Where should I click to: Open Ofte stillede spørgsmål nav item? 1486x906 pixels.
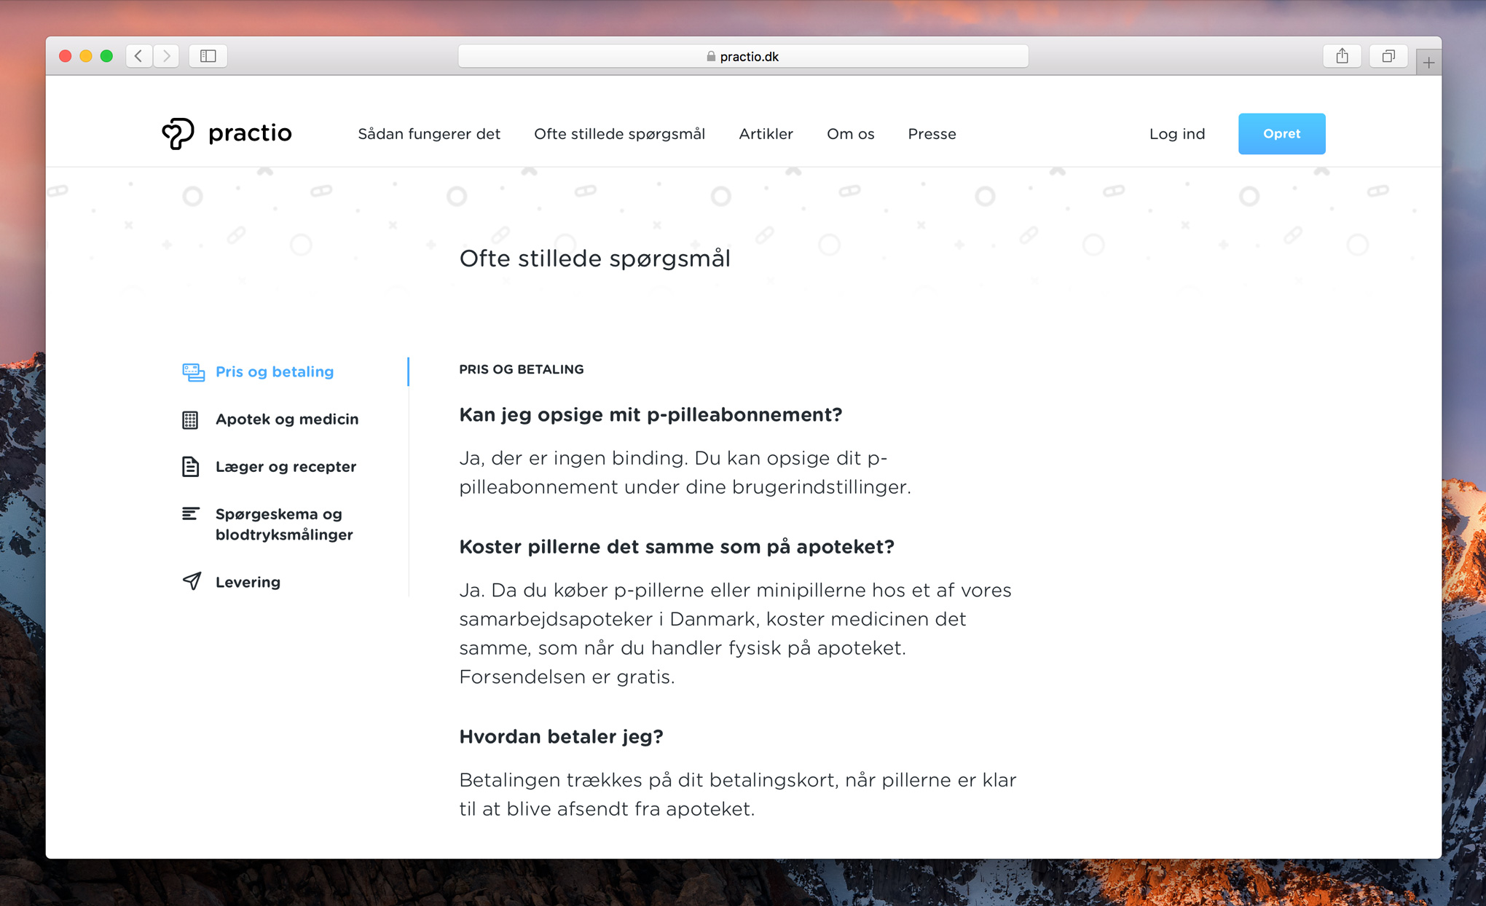point(619,134)
